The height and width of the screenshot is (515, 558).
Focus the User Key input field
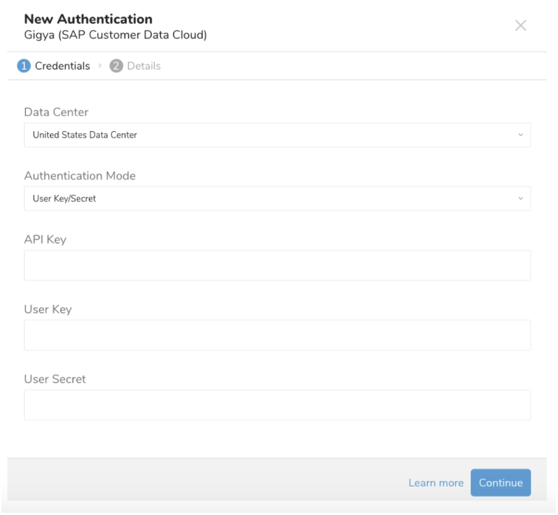click(277, 335)
